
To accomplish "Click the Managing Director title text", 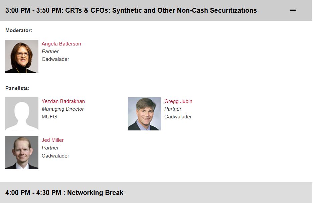I will click(63, 109).
